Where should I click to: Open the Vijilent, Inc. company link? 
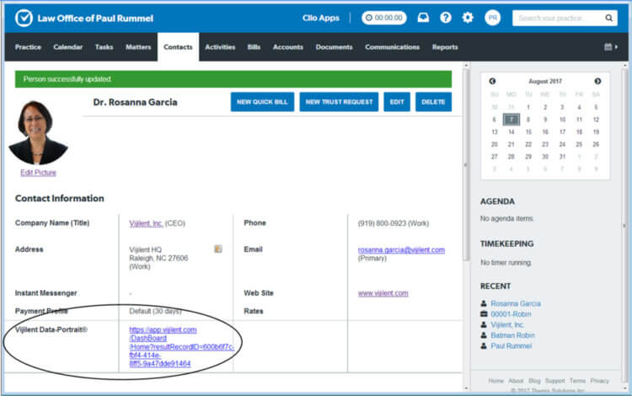pos(146,223)
